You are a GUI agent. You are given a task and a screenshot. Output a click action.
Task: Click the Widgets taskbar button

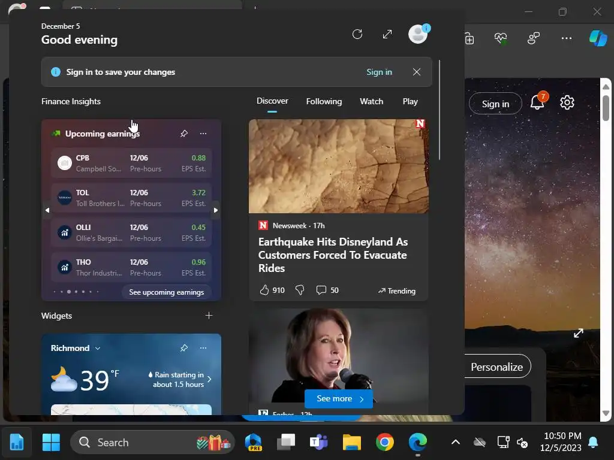tap(16, 443)
